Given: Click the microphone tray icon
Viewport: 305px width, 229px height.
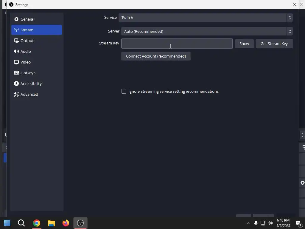Looking at the screenshot, I should point(256,223).
